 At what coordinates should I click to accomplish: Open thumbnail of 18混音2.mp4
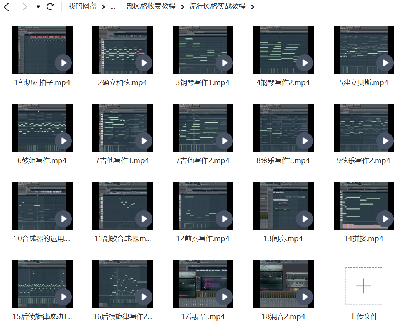click(x=283, y=284)
